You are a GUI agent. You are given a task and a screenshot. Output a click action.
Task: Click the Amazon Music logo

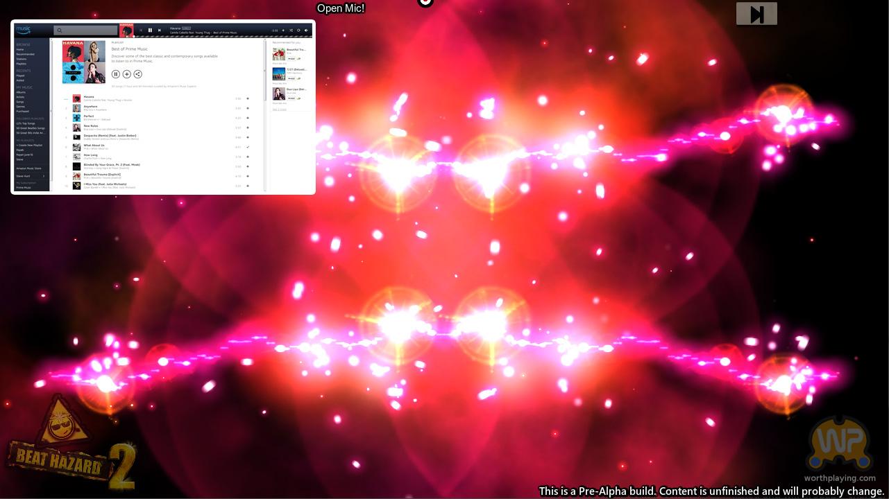[23, 30]
